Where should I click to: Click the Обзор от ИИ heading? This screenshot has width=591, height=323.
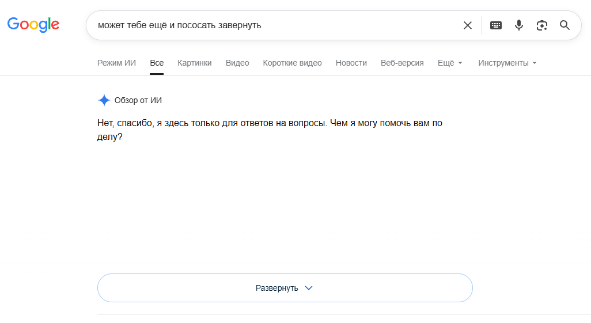138,100
